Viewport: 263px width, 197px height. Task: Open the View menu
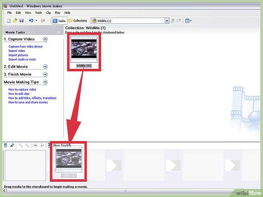[x=28, y=13]
